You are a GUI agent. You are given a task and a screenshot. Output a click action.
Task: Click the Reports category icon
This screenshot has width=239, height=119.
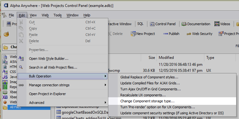click(x=5, y=87)
